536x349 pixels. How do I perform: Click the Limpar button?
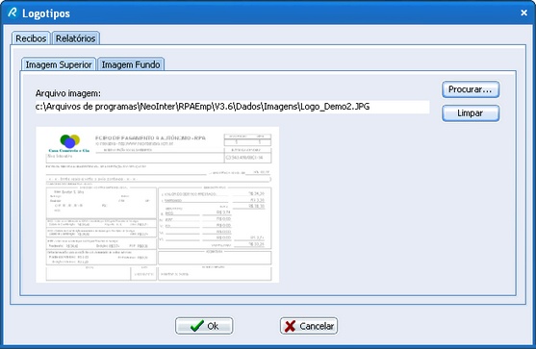pyautogui.click(x=471, y=113)
